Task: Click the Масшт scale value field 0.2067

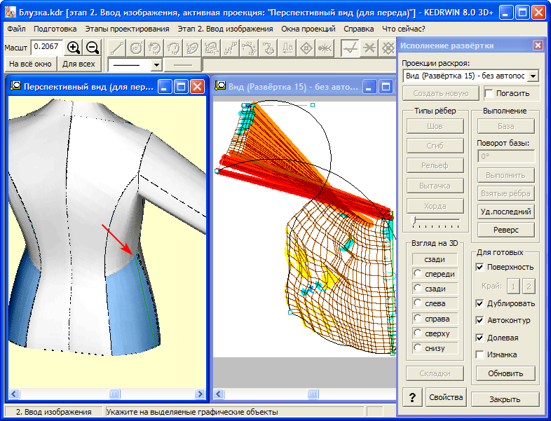Action: tap(46, 47)
